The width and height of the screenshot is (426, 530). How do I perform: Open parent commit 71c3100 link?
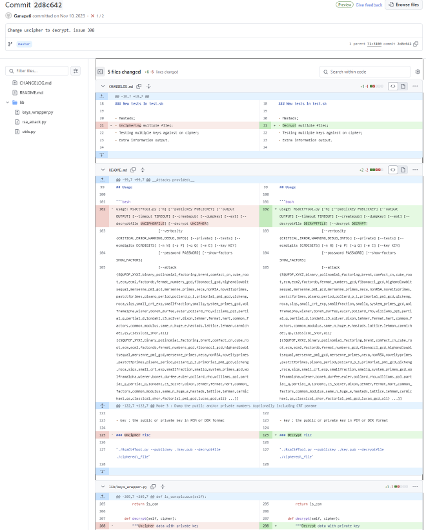point(376,44)
